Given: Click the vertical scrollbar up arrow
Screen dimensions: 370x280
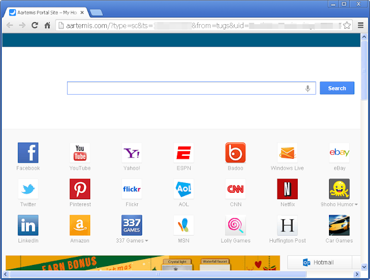Looking at the screenshot, I should pyautogui.click(x=364, y=37).
